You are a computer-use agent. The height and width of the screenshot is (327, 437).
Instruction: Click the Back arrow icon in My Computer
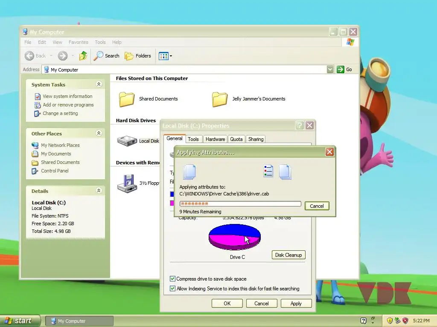29,56
